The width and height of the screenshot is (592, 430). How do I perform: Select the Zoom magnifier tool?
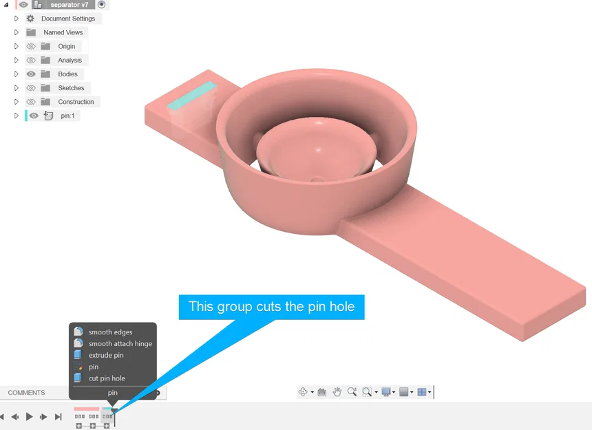(352, 391)
